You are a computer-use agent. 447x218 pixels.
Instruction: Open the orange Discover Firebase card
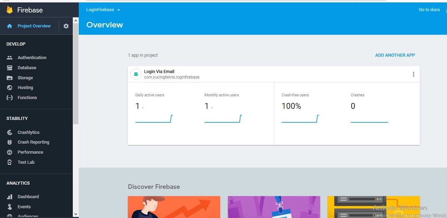tap(174, 207)
